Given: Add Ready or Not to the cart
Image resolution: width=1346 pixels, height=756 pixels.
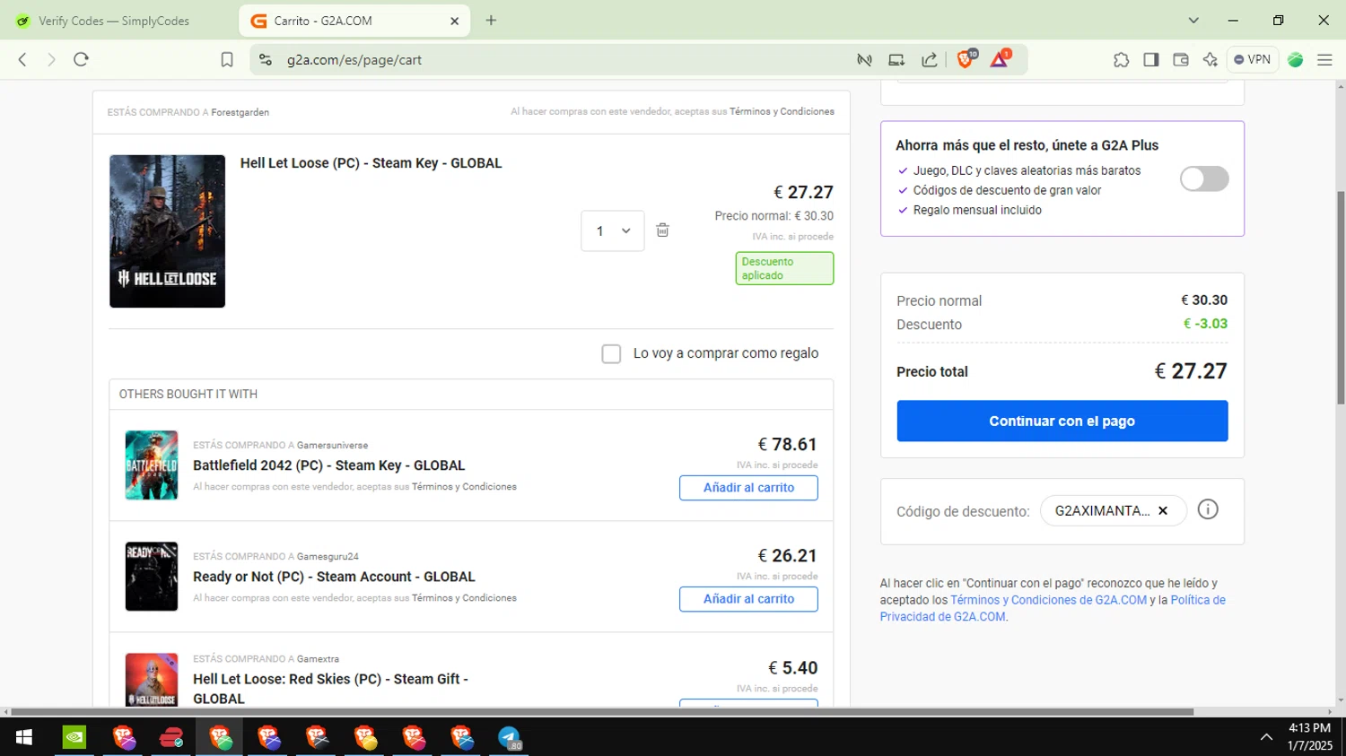Looking at the screenshot, I should (x=748, y=599).
